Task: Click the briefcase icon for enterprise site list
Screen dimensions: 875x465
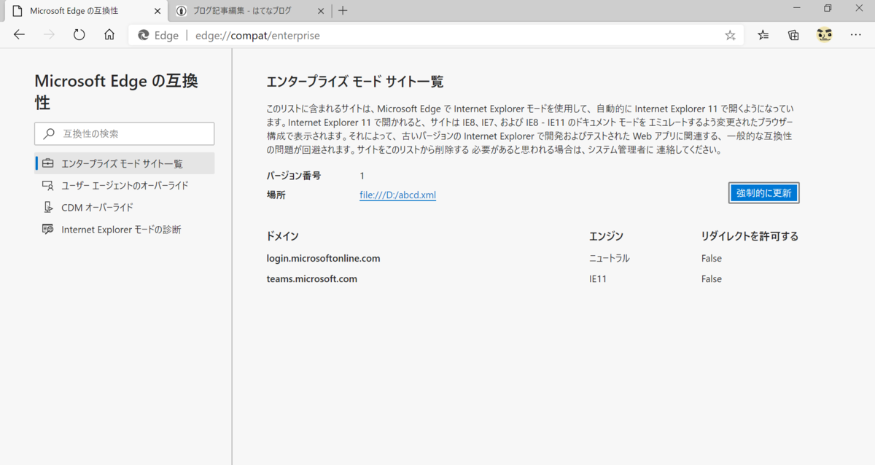Action: coord(48,163)
